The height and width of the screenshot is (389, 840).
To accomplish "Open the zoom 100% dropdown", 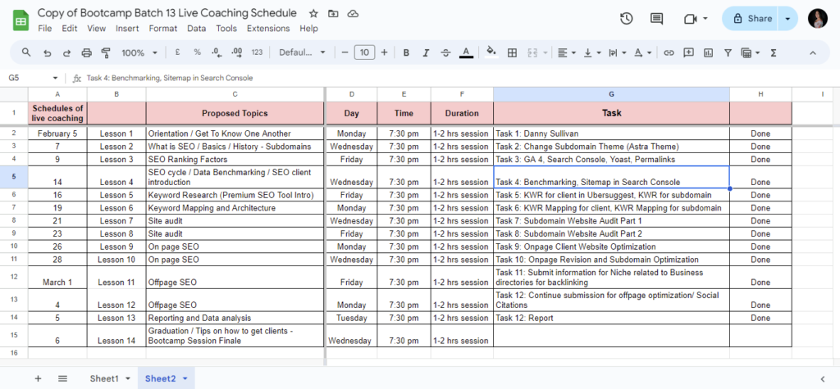I will 139,52.
